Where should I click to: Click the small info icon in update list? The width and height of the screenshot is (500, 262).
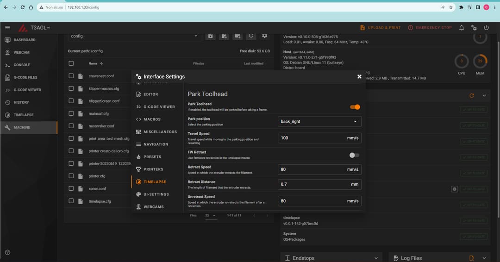point(455,189)
